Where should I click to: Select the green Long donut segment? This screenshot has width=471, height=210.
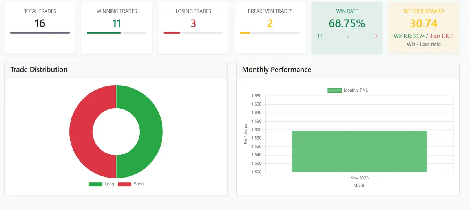pos(151,132)
